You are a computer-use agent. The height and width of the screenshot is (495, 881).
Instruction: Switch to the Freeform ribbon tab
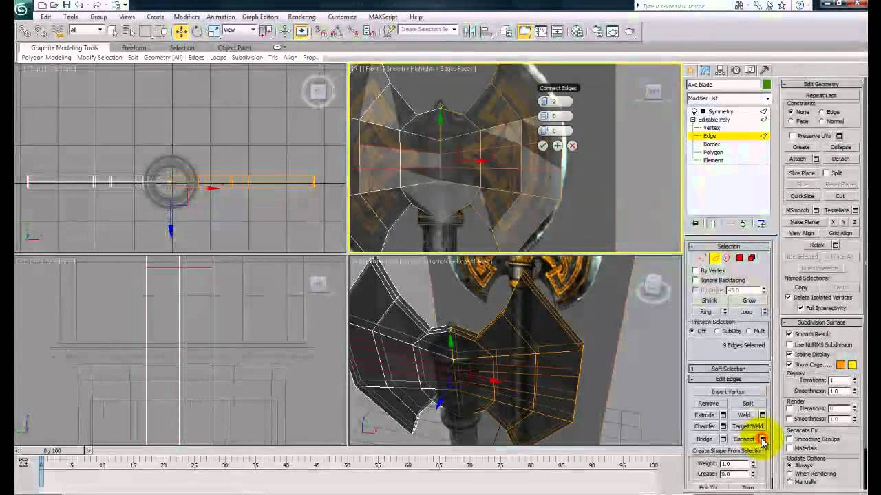pyautogui.click(x=134, y=48)
